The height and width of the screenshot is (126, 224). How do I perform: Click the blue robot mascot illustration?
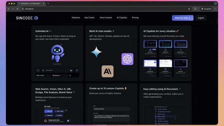pyautogui.click(x=58, y=53)
